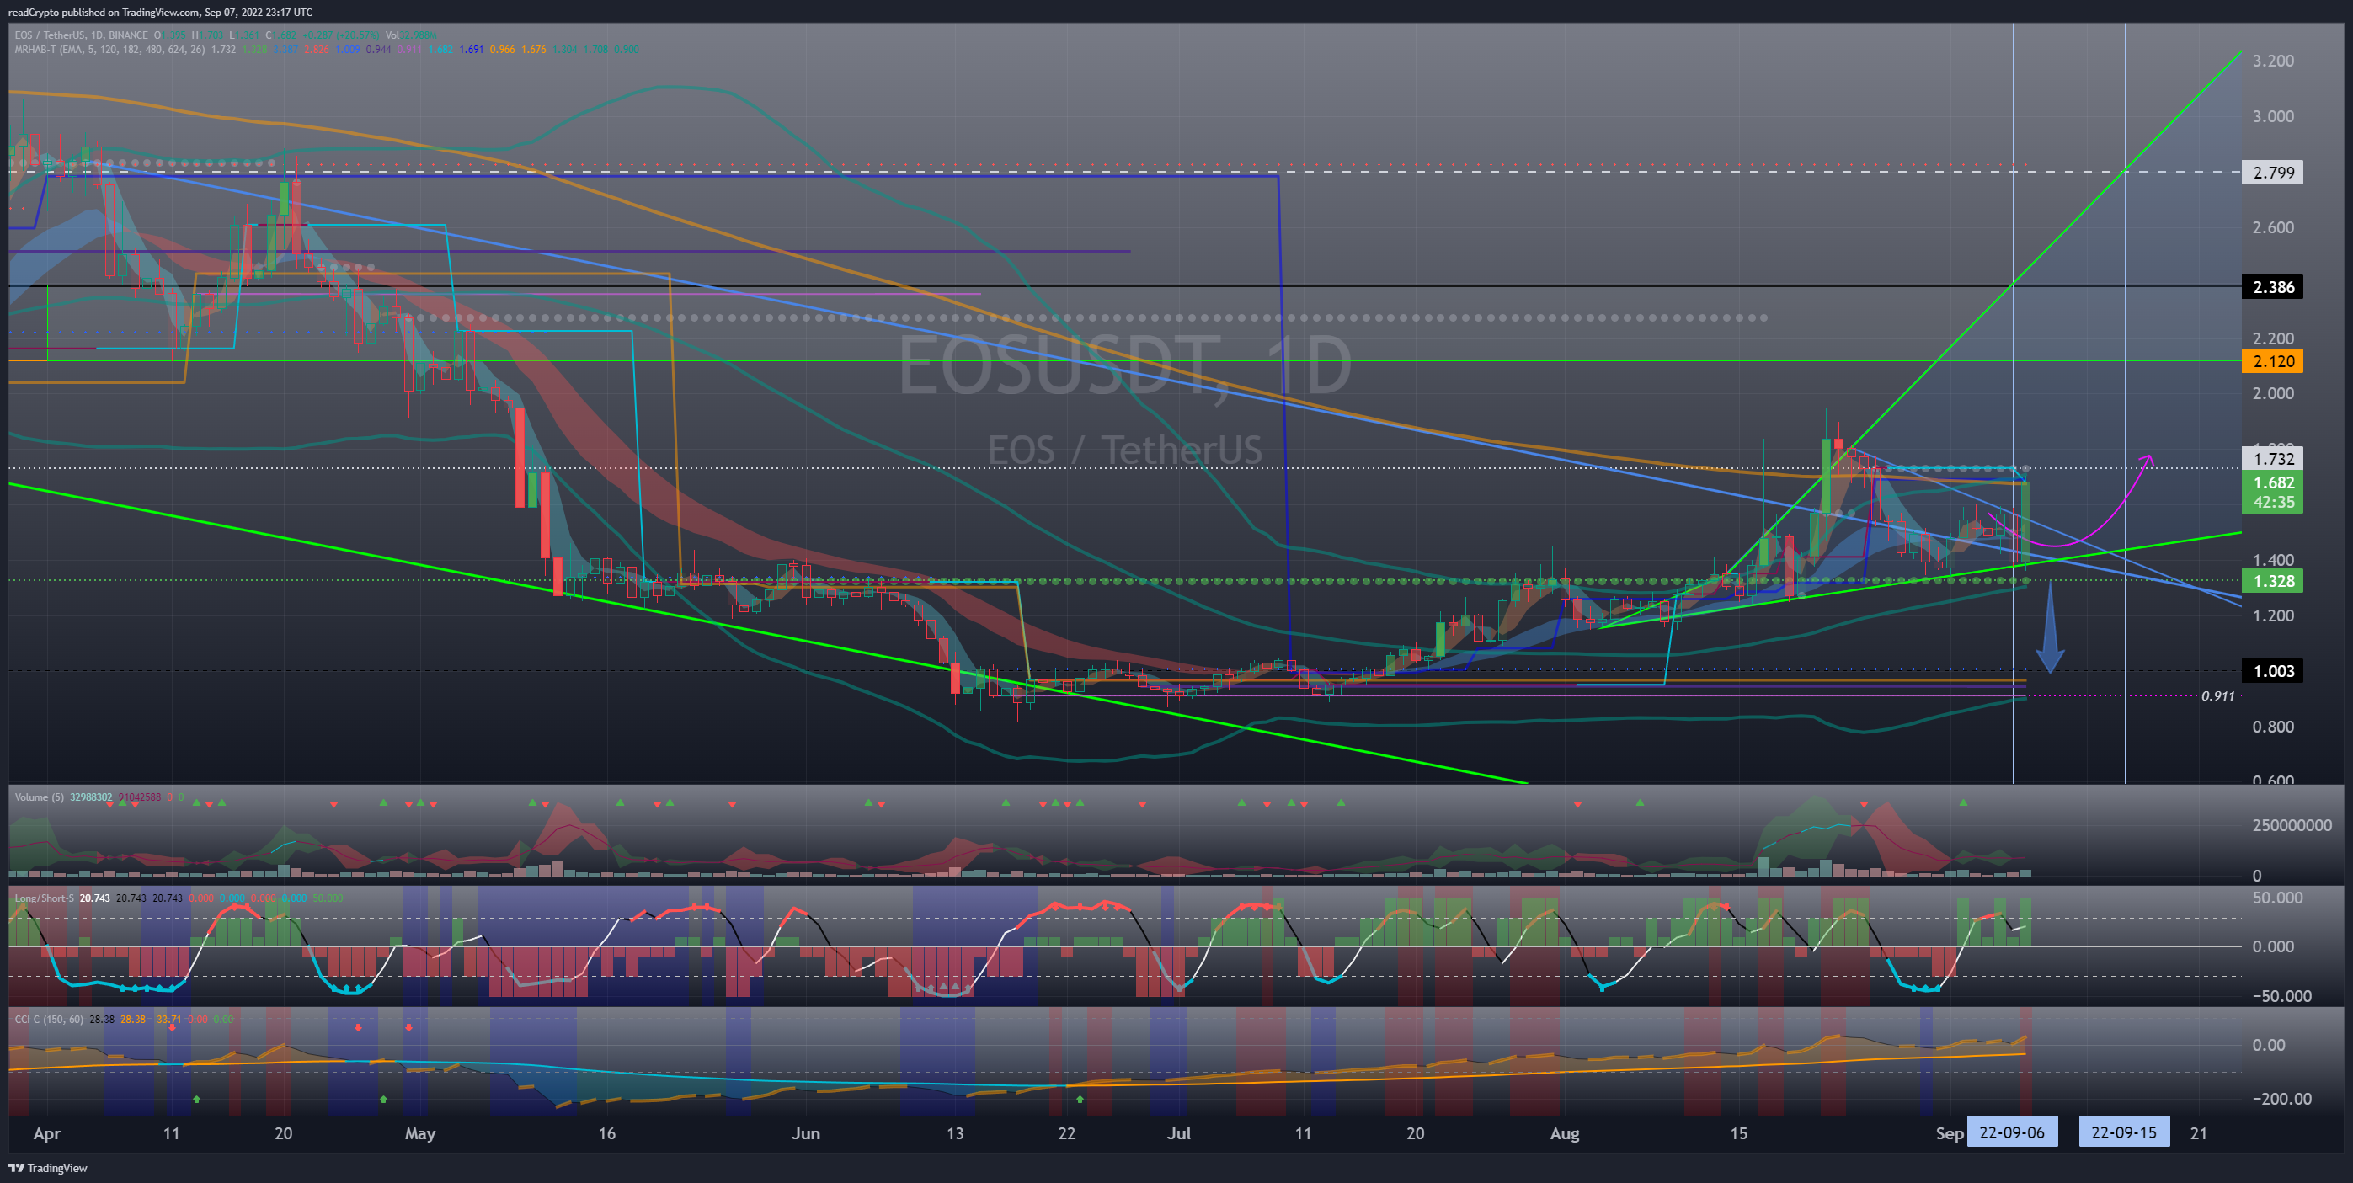This screenshot has height=1183, width=2353.
Task: Click the Aug label on time axis
Action: tap(1564, 1133)
